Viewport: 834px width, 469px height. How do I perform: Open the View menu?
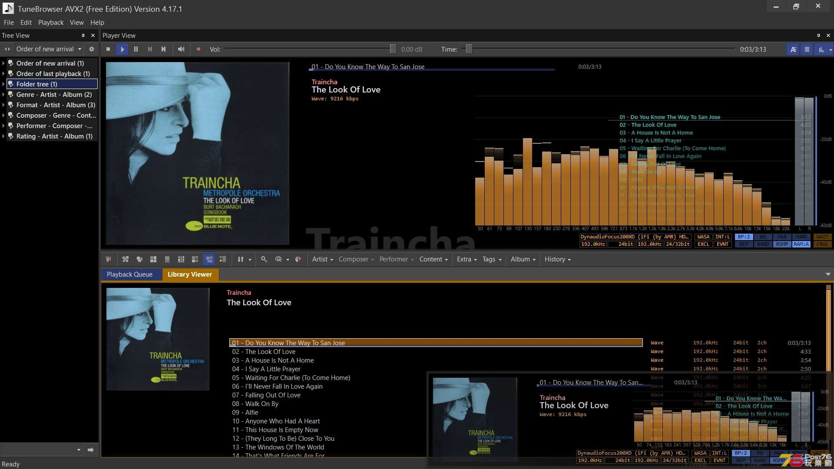point(77,22)
